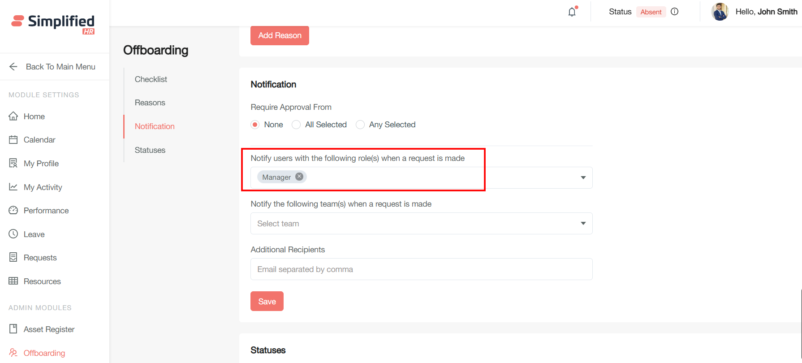Screen dimensions: 802x363
Task: Go to the Checklist section tab
Action: pyautogui.click(x=151, y=79)
